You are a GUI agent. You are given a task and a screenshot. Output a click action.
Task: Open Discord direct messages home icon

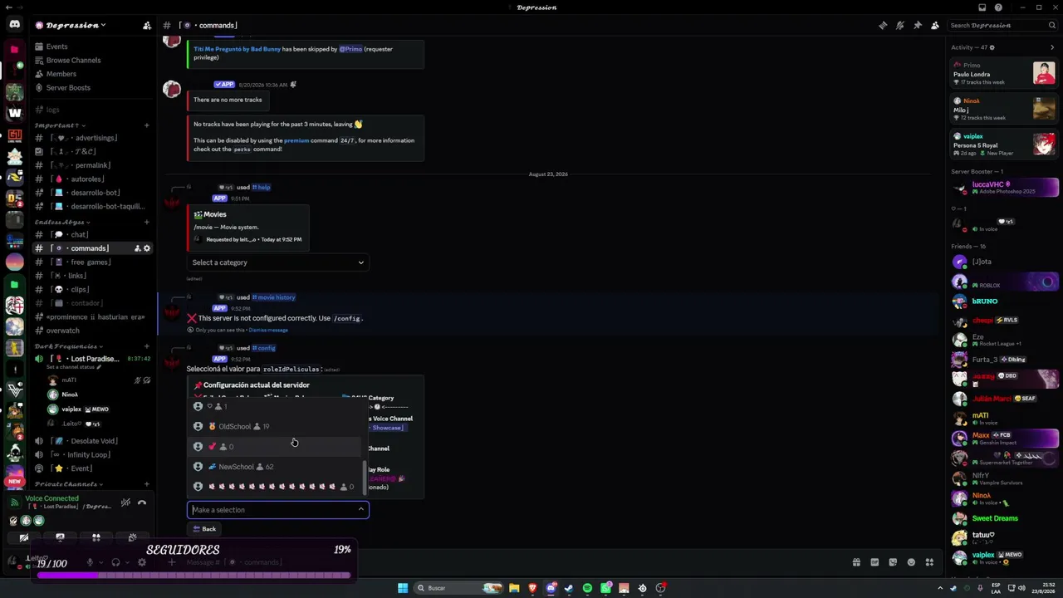pyautogui.click(x=15, y=25)
